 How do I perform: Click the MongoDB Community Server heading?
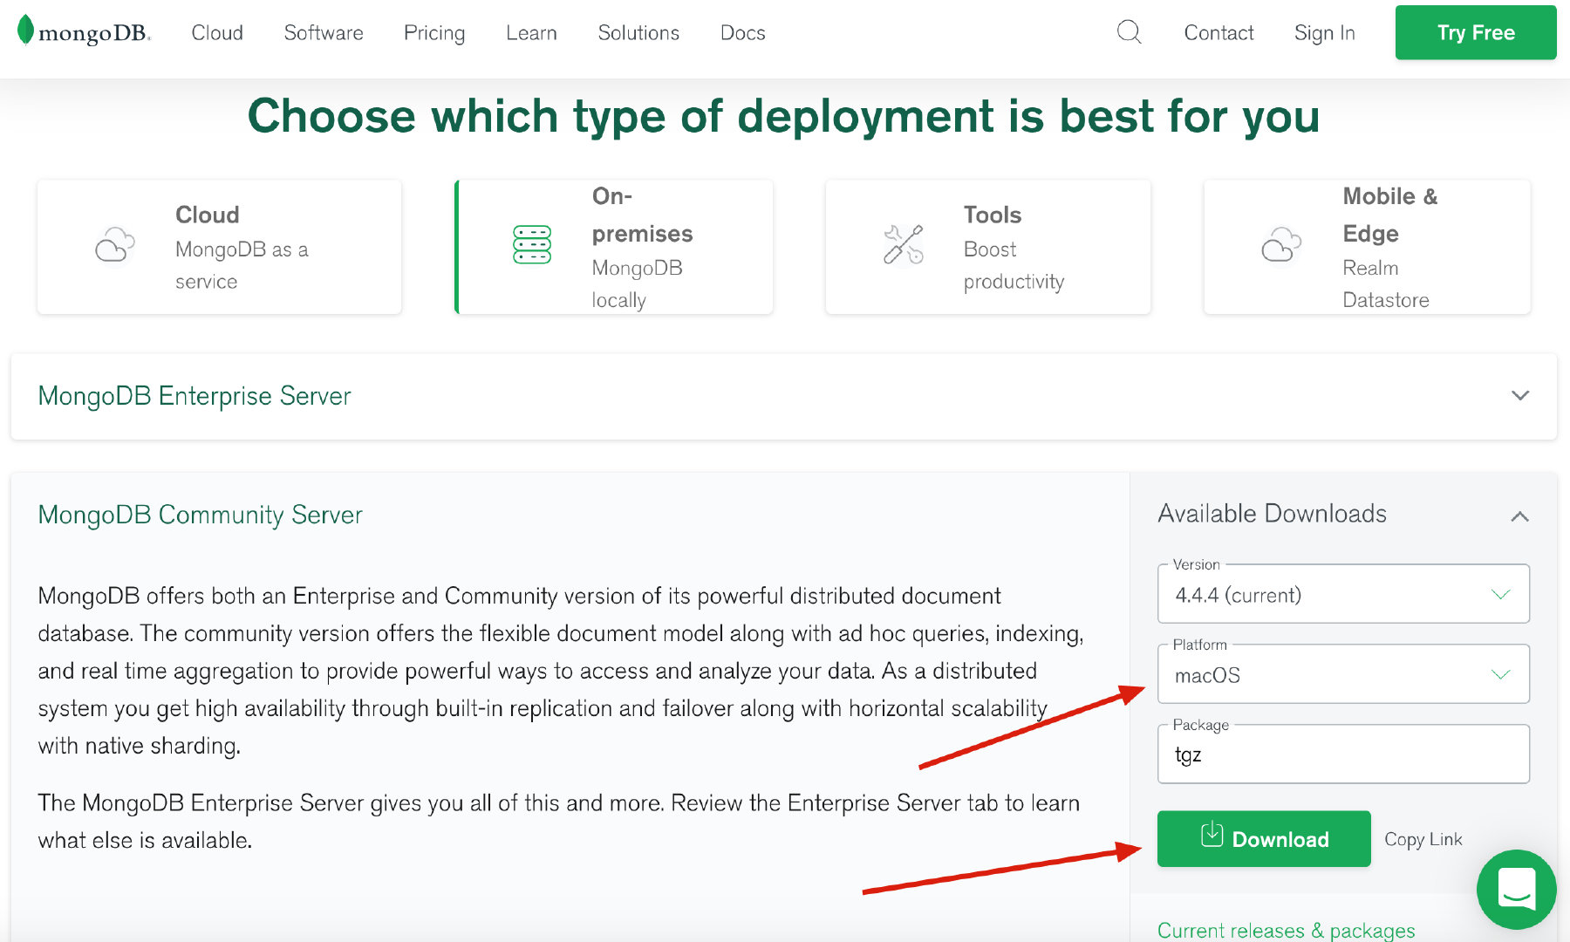200,515
